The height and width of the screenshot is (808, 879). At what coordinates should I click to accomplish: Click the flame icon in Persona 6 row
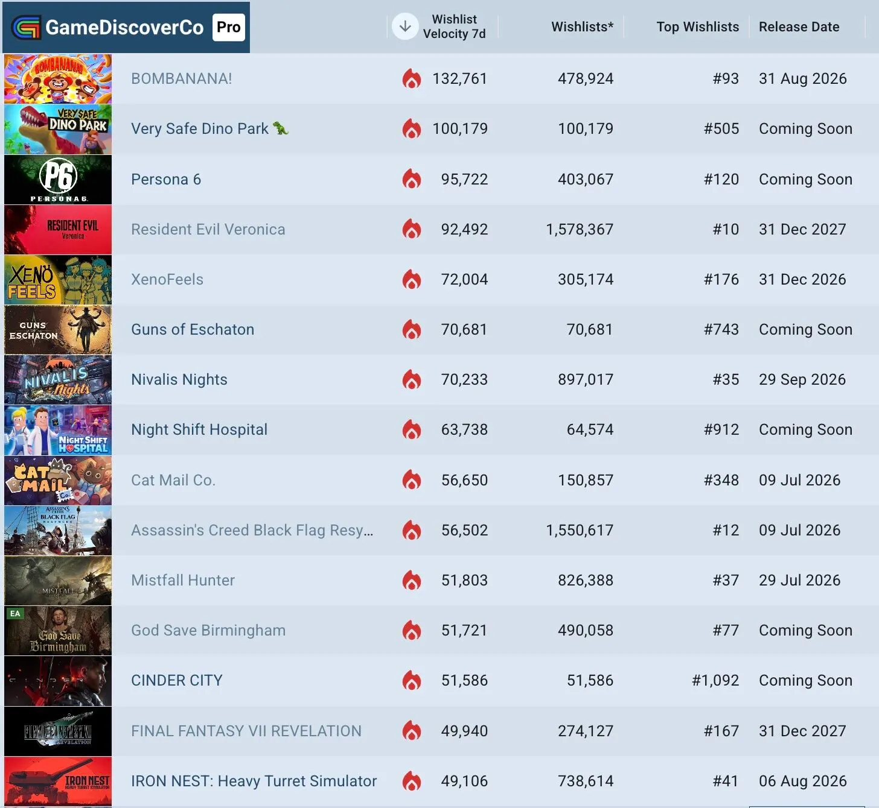click(412, 179)
